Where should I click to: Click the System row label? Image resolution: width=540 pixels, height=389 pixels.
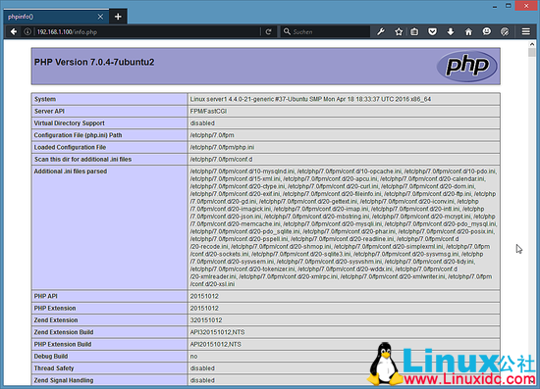pyautogui.click(x=45, y=99)
